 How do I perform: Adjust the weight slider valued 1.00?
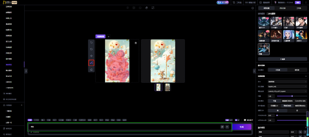pyautogui.click(x=292, y=96)
